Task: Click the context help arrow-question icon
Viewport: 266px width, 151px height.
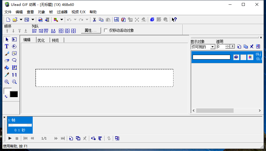Action: [x=174, y=20]
